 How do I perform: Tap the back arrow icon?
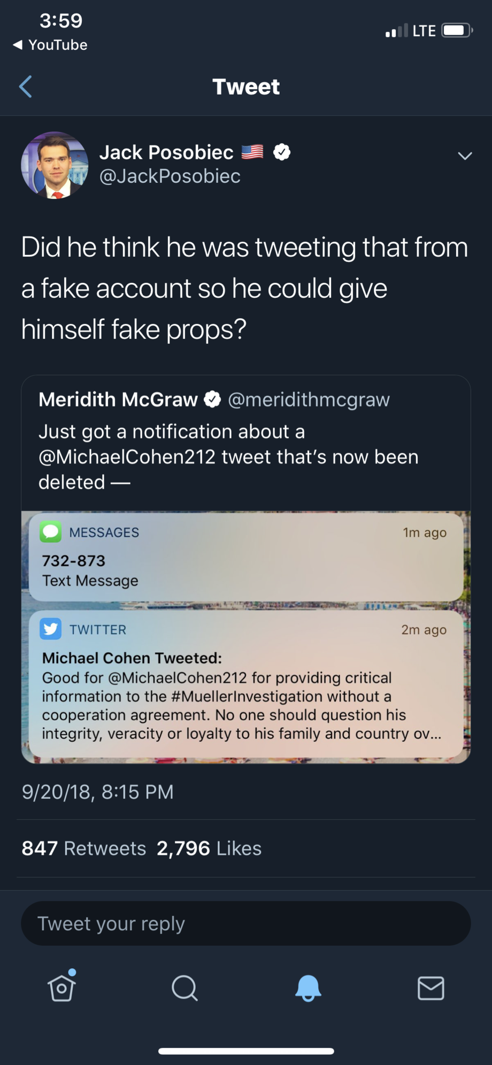26,87
